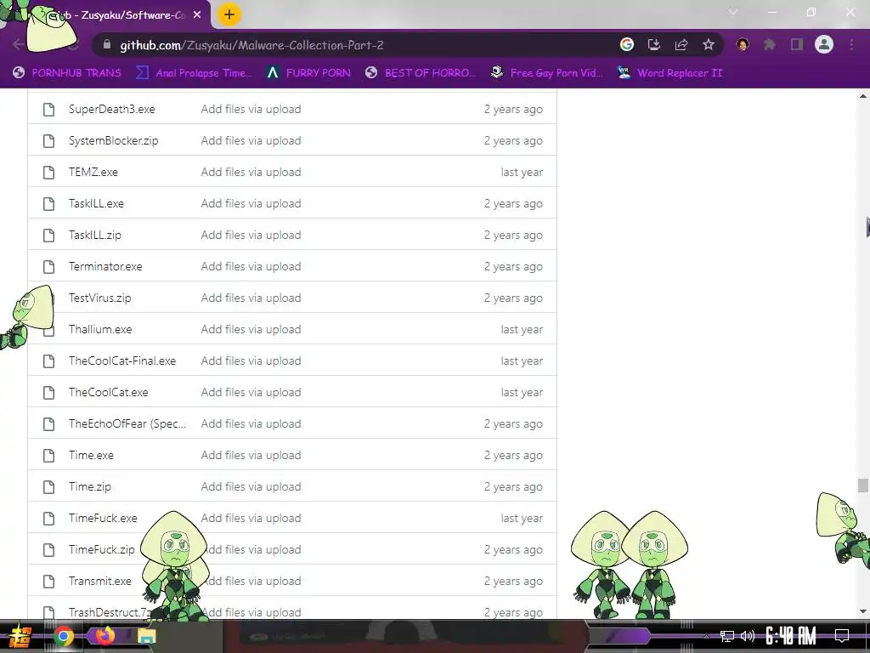This screenshot has height=653, width=870.
Task: Open a new browser tab
Action: [x=229, y=15]
